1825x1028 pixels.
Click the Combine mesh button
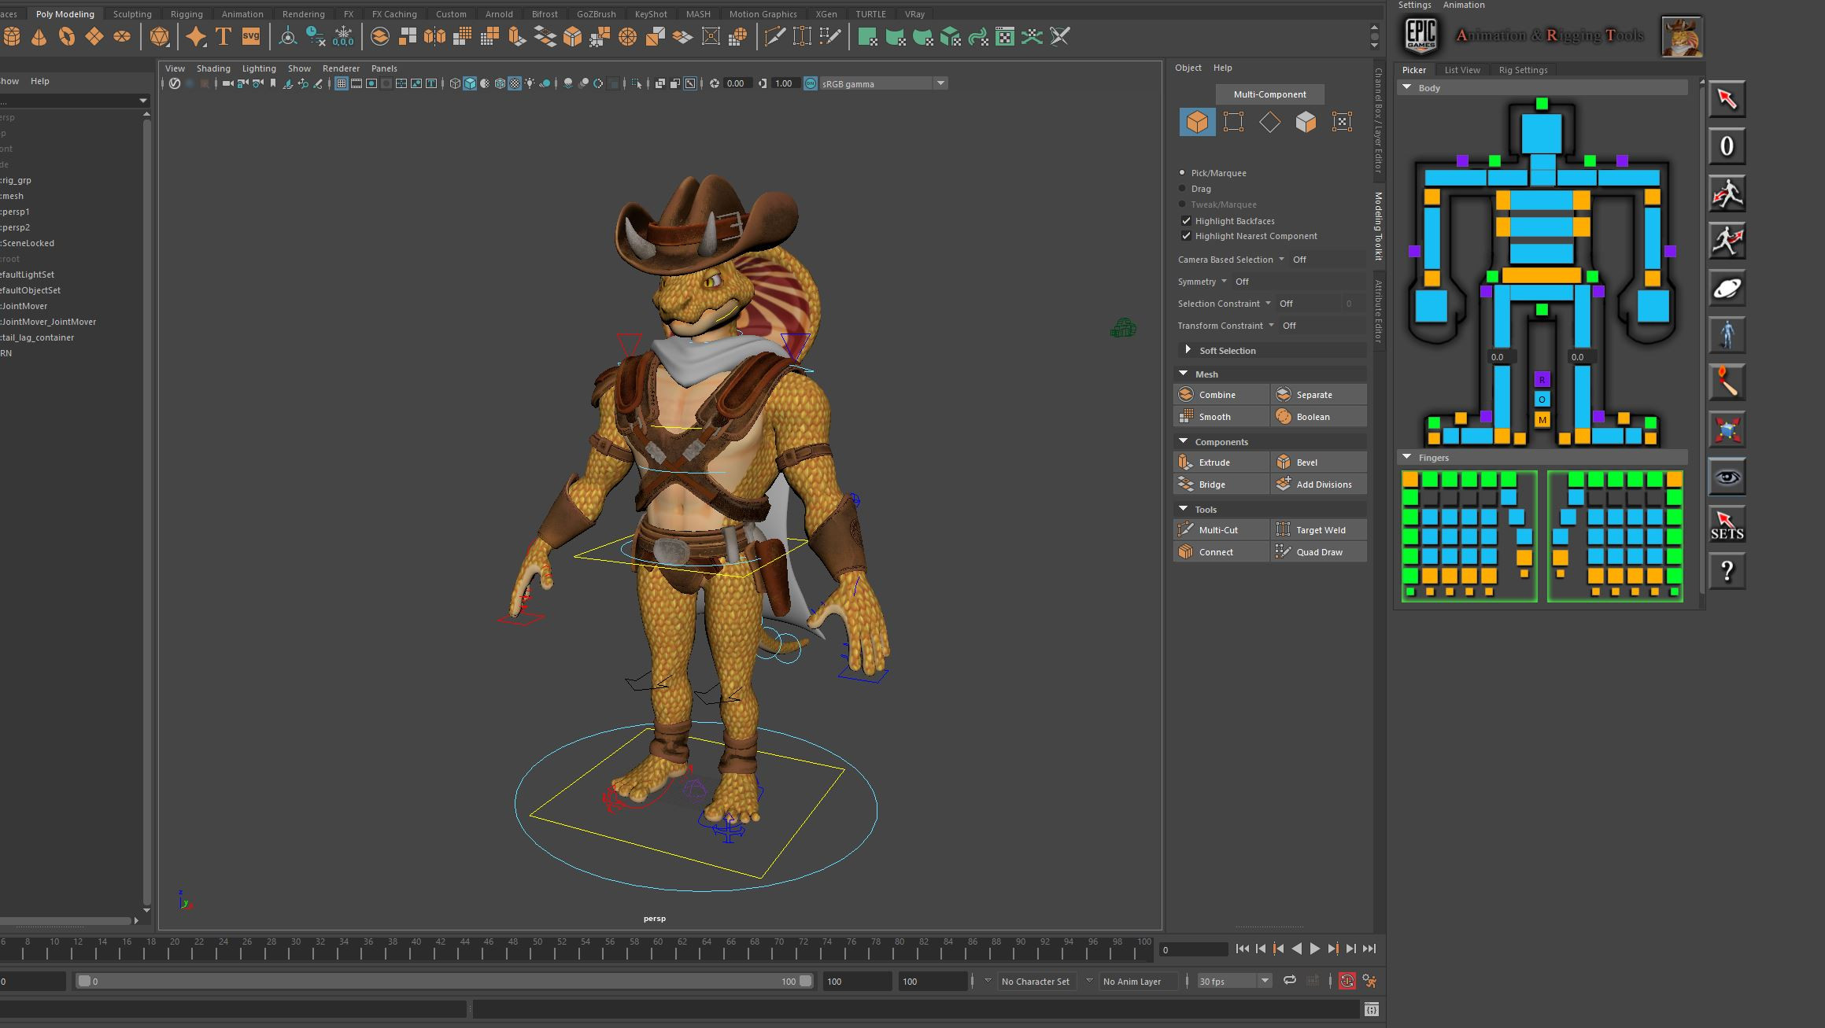click(1221, 395)
